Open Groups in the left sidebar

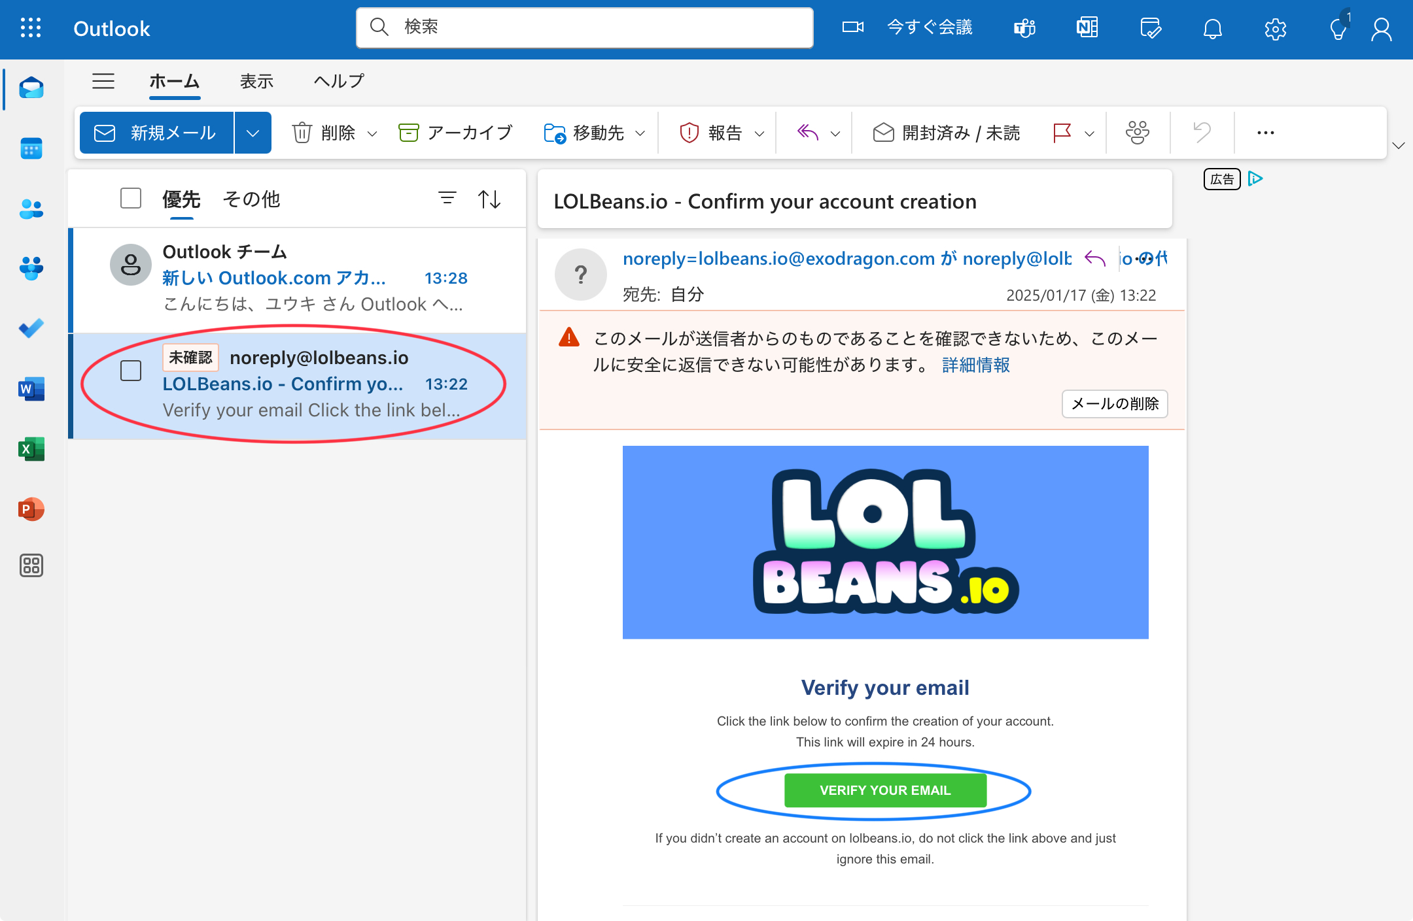point(31,268)
